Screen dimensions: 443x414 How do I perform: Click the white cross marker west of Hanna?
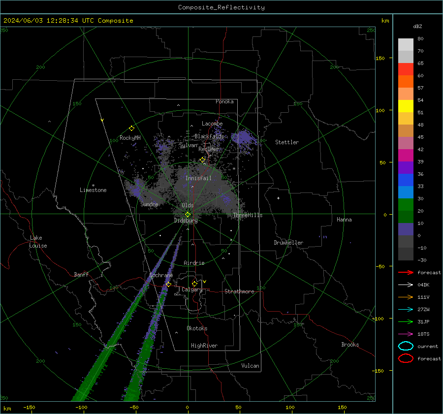click(278, 198)
